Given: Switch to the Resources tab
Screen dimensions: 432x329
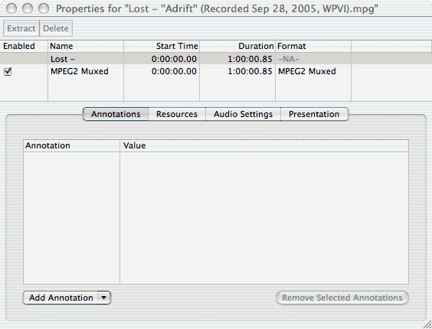Looking at the screenshot, I should point(177,114).
